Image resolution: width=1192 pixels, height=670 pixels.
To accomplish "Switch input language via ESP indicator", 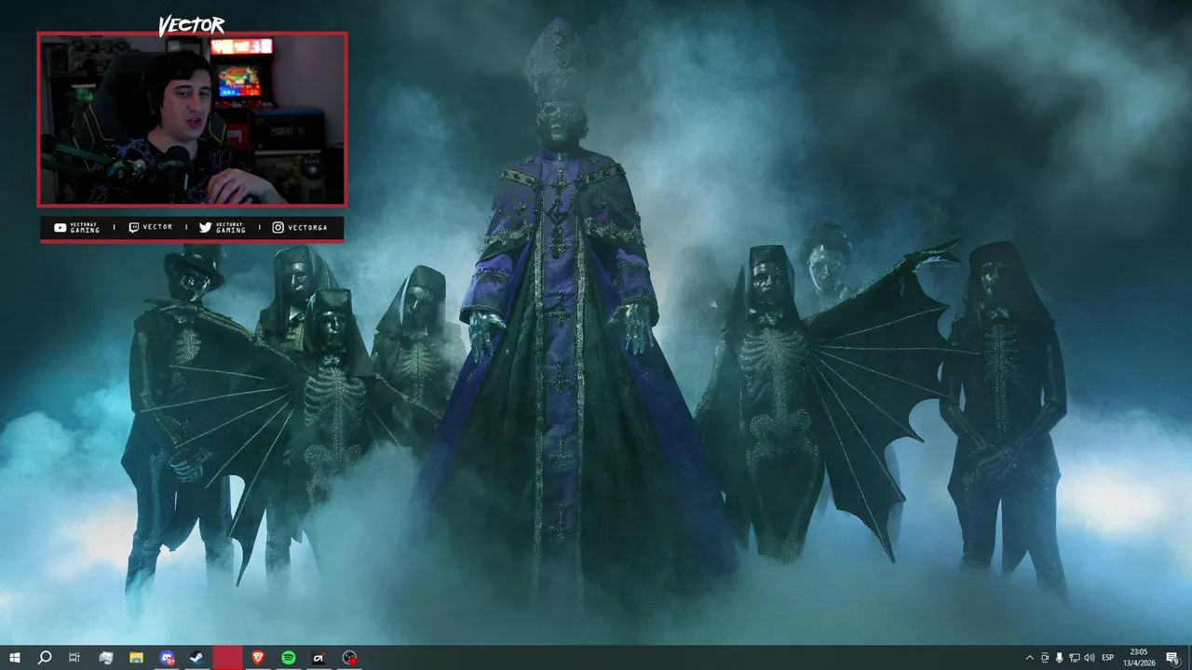I will [x=1108, y=658].
